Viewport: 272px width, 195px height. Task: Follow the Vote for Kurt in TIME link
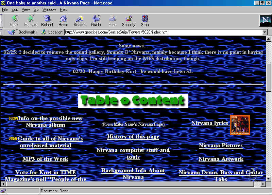[x=46, y=176]
